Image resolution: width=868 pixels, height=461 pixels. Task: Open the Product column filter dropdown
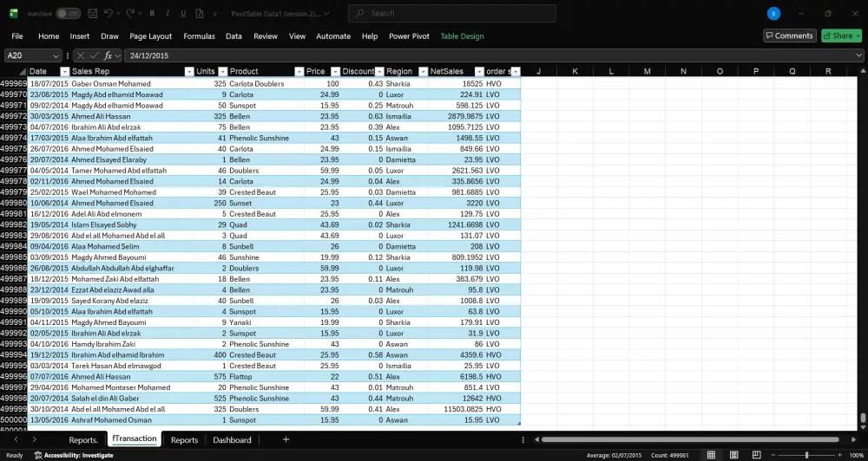click(x=299, y=71)
